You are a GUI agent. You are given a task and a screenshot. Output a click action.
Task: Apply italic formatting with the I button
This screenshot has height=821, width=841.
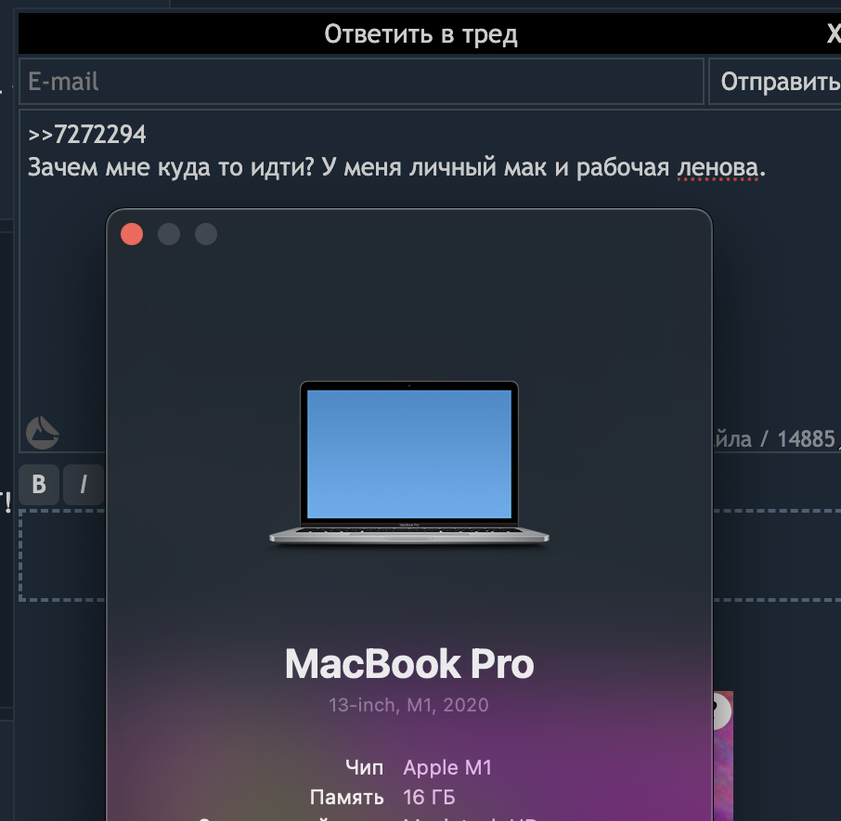(x=84, y=485)
